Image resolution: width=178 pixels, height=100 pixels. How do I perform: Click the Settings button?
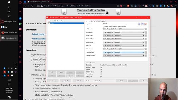point(53,81)
